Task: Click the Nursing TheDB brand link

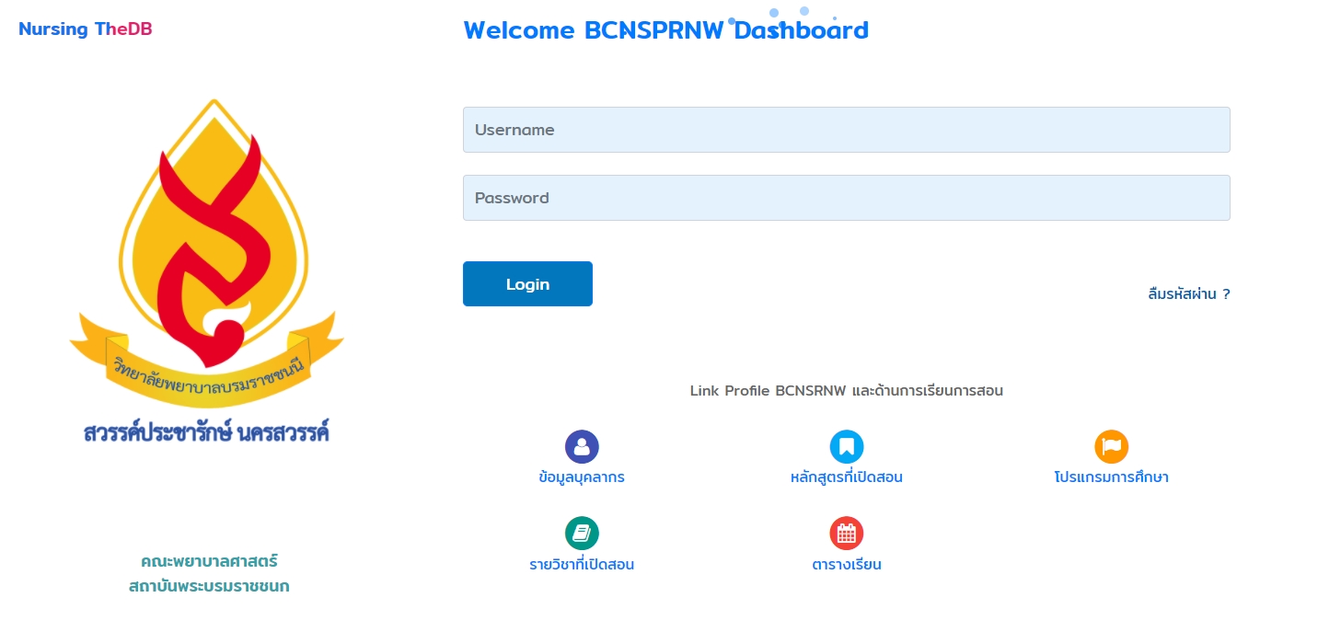Action: [86, 29]
